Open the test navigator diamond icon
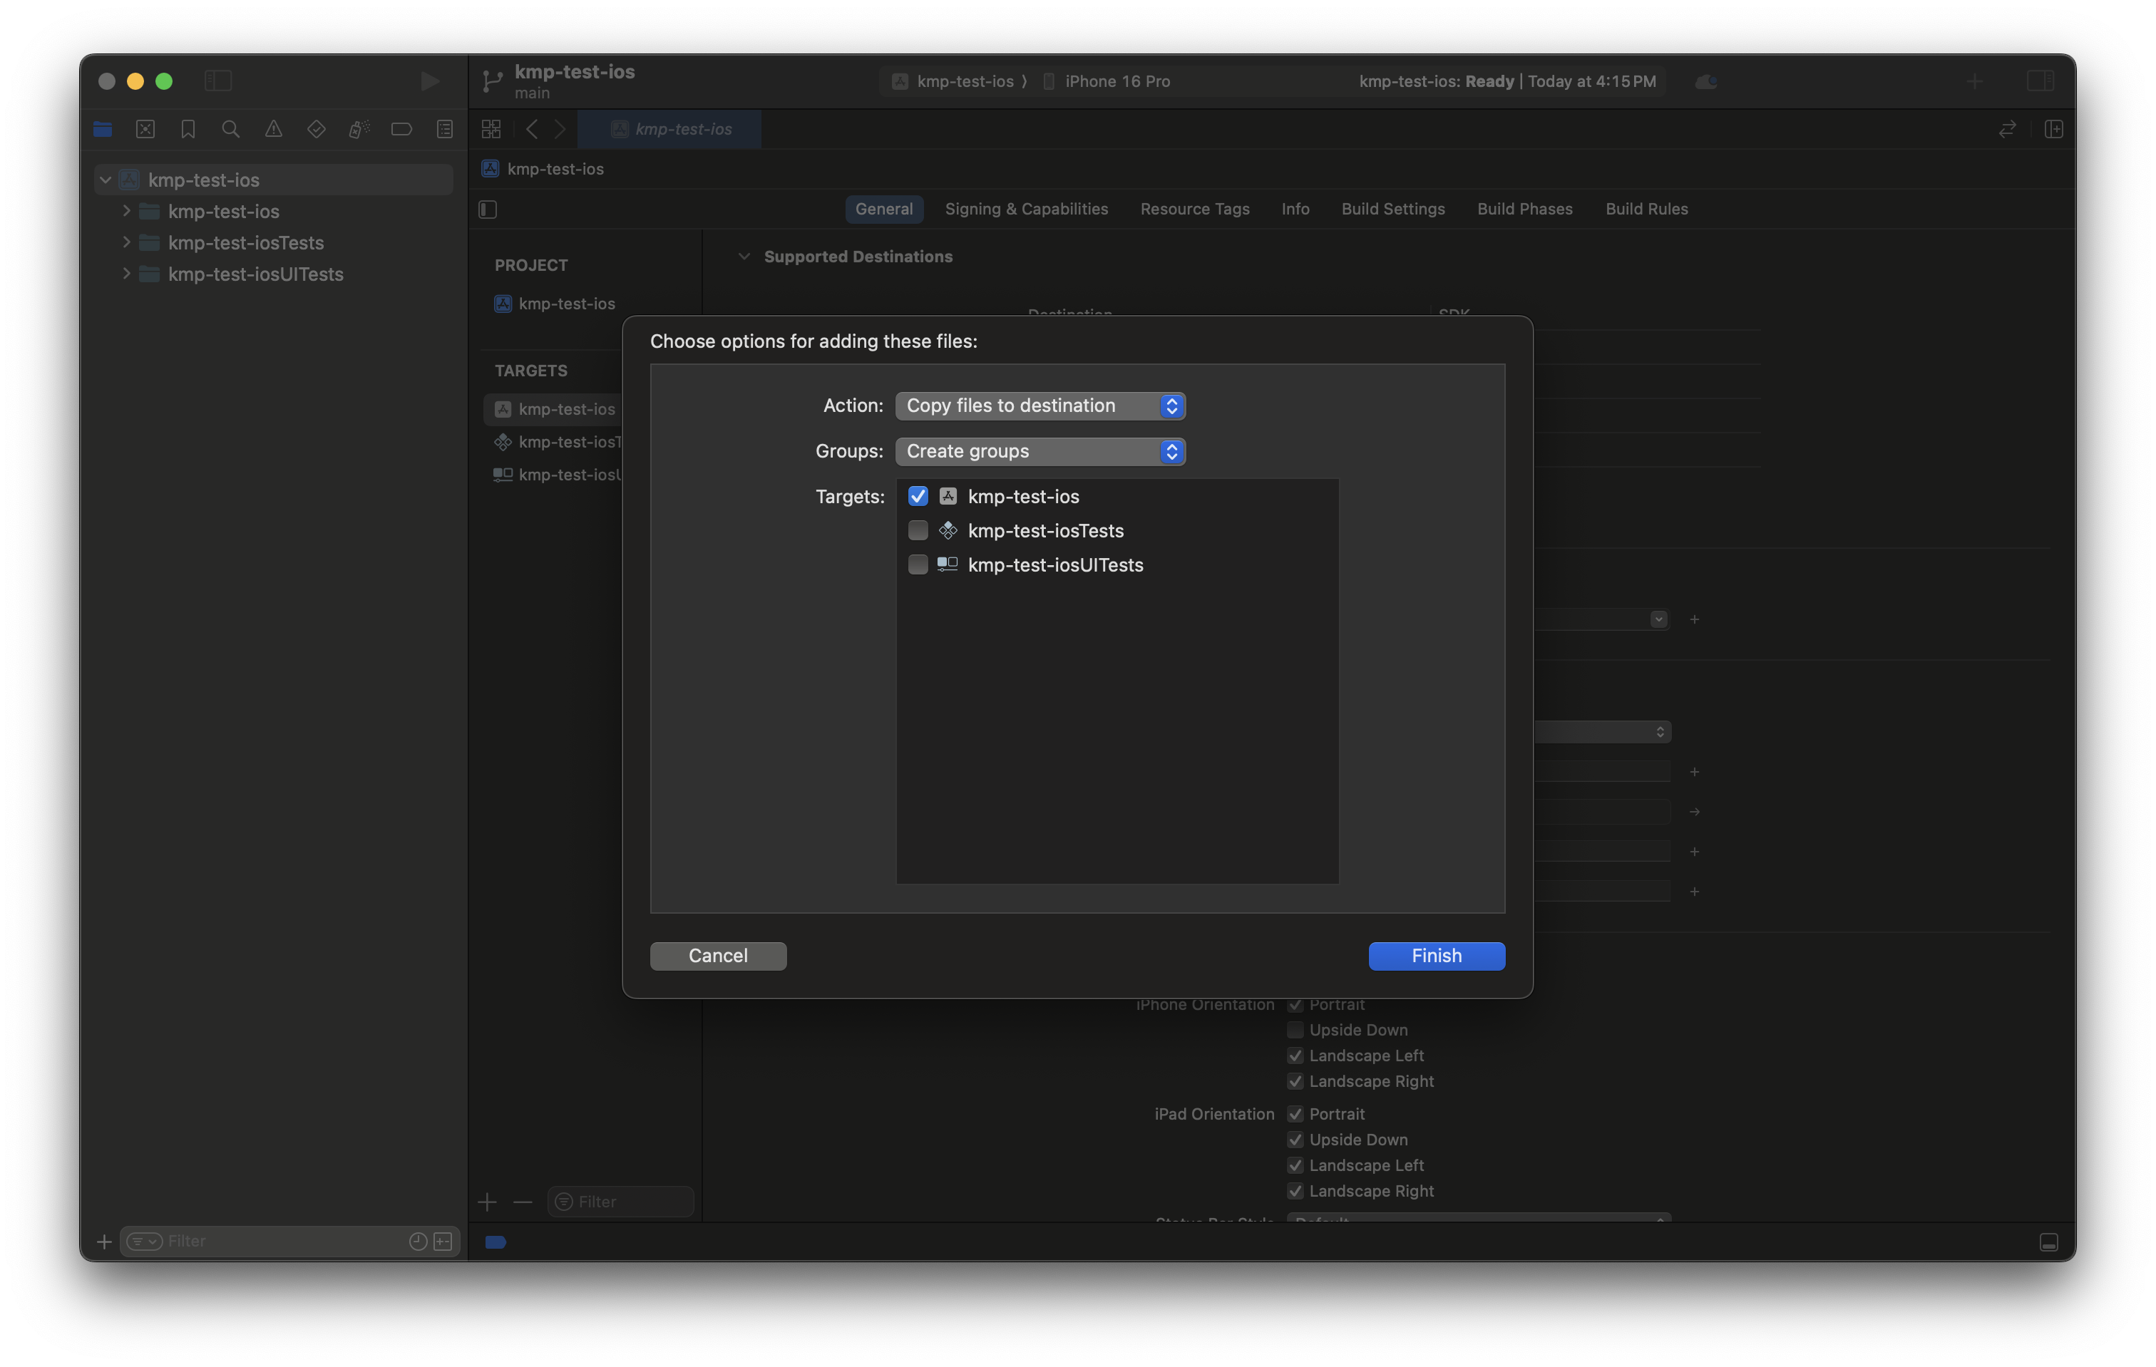 coord(316,129)
